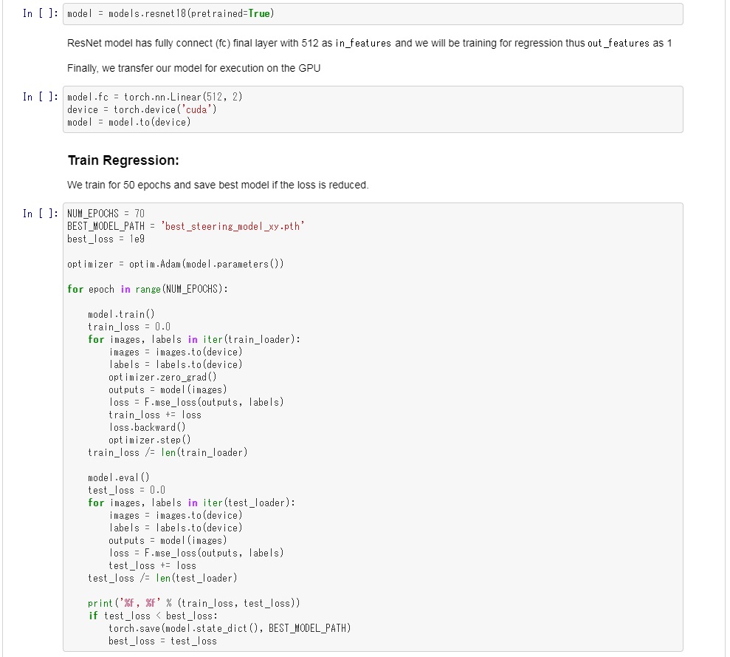Click on model.eval() line
This screenshot has height=657, width=730.
click(x=119, y=478)
